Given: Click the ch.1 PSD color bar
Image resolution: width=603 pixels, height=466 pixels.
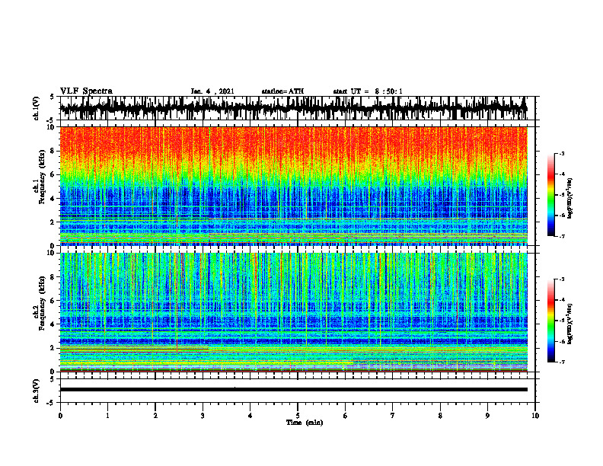Looking at the screenshot, I should coord(550,195).
